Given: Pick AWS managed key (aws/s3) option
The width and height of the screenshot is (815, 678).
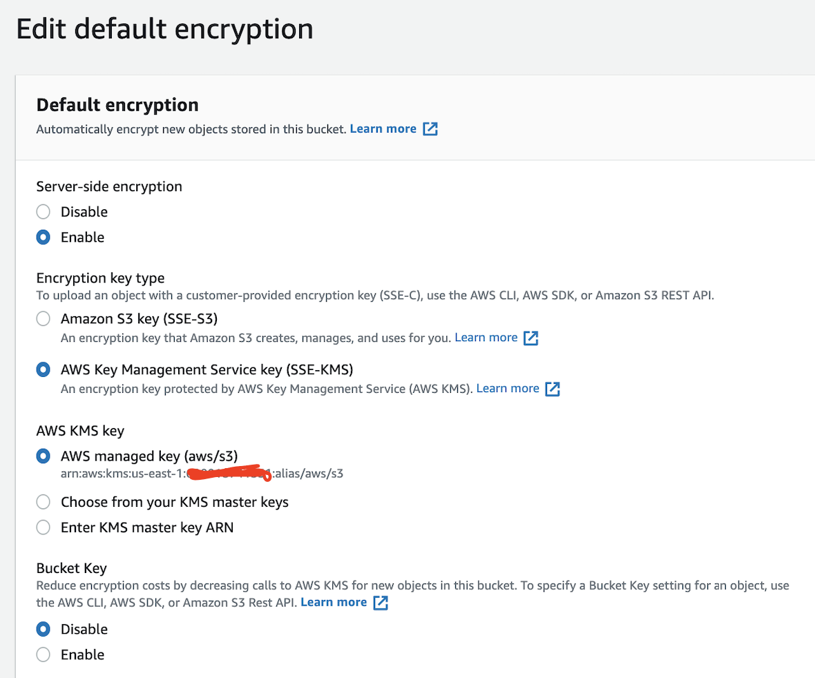Looking at the screenshot, I should [44, 456].
